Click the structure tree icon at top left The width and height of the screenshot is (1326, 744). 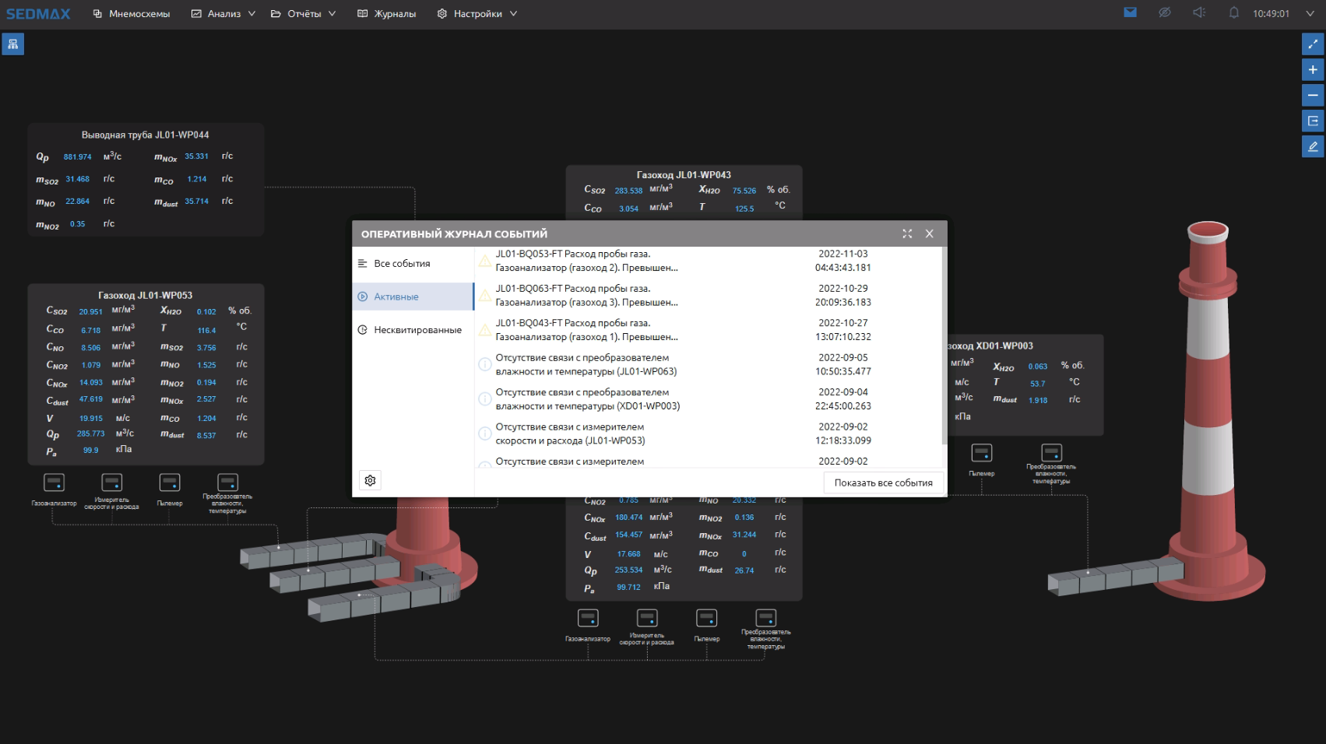12,44
